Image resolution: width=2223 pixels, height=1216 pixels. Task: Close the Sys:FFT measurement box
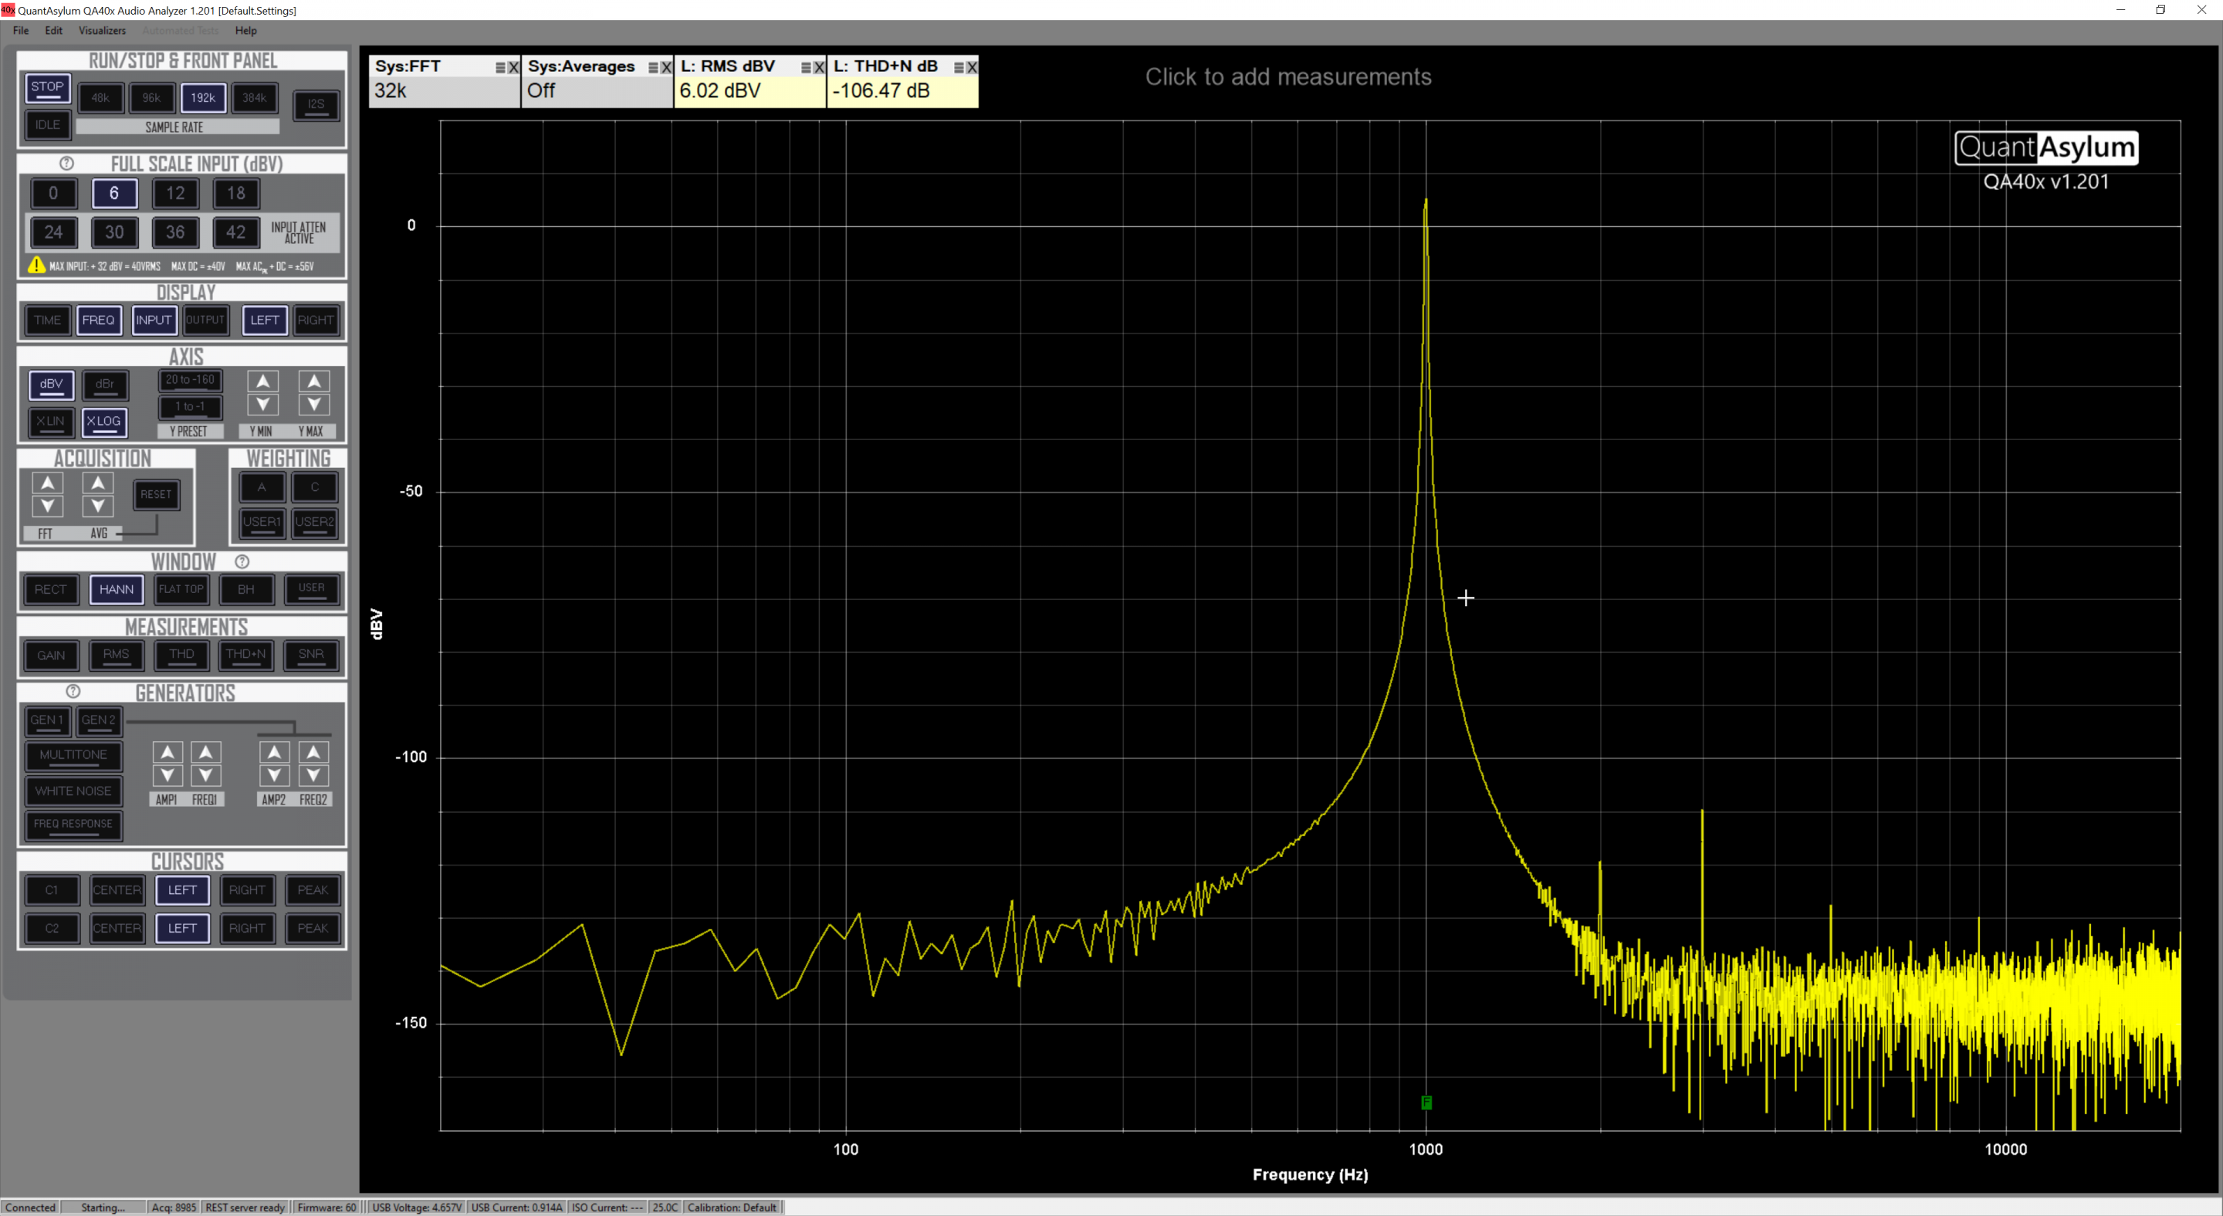coord(513,67)
